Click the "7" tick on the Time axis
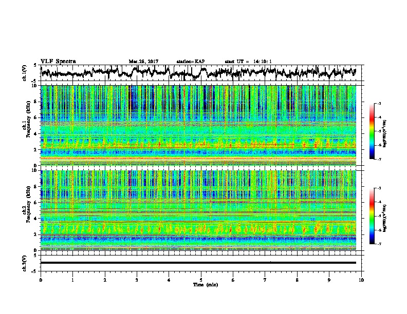 click(265, 280)
